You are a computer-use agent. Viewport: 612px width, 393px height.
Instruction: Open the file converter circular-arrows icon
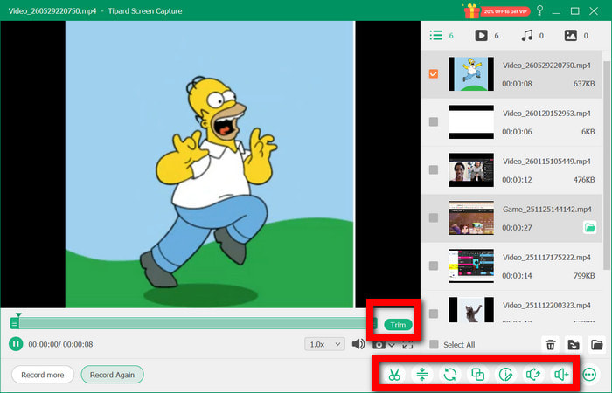click(450, 375)
